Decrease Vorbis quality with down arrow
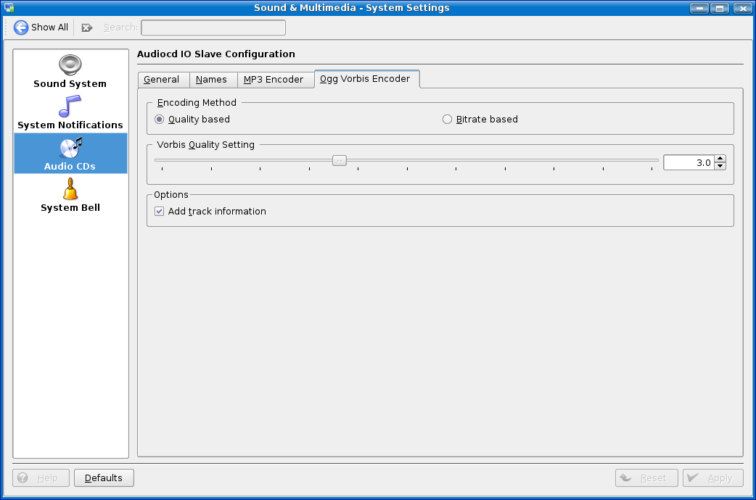Screen dimensions: 756x500 point(720,167)
